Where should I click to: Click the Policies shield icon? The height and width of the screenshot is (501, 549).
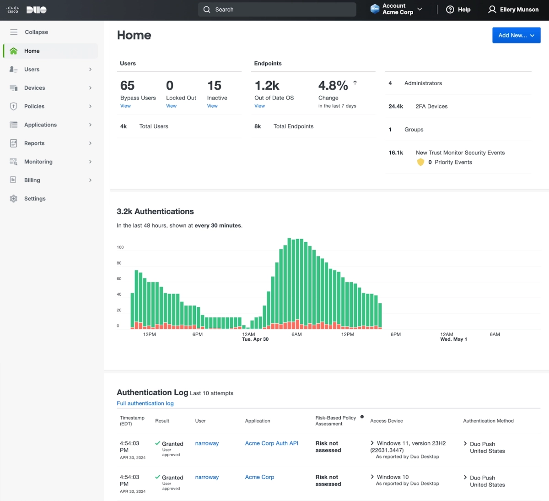point(14,106)
